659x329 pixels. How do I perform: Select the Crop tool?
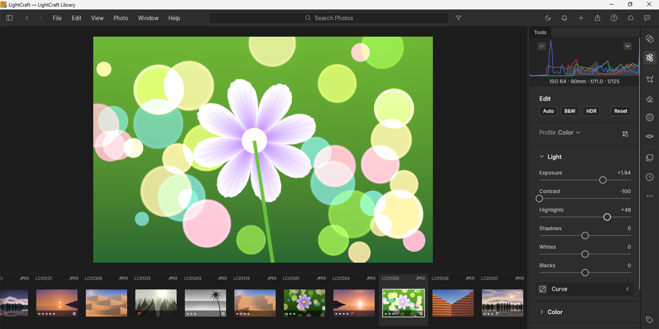coord(650,80)
